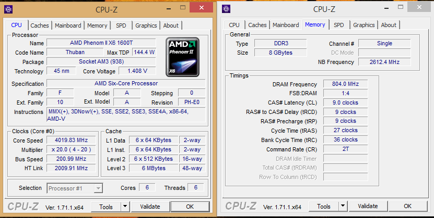This screenshot has width=434, height=218.
Task: Click the 6 x 512 KBytes Level 2 value
Action: [154, 159]
